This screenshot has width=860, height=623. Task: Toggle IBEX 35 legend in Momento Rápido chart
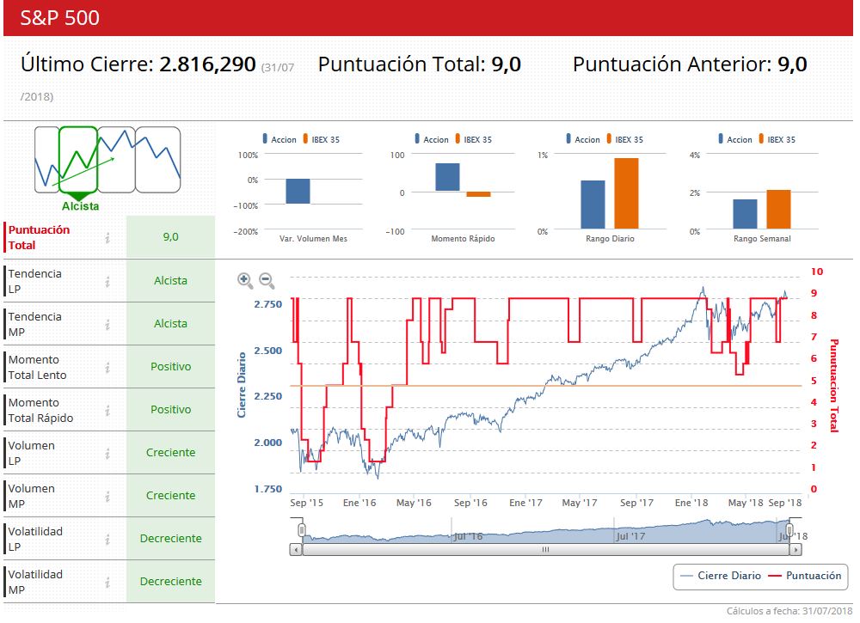(x=473, y=139)
